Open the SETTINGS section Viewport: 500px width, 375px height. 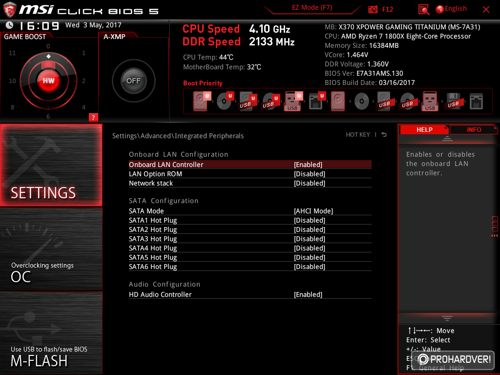click(x=51, y=165)
